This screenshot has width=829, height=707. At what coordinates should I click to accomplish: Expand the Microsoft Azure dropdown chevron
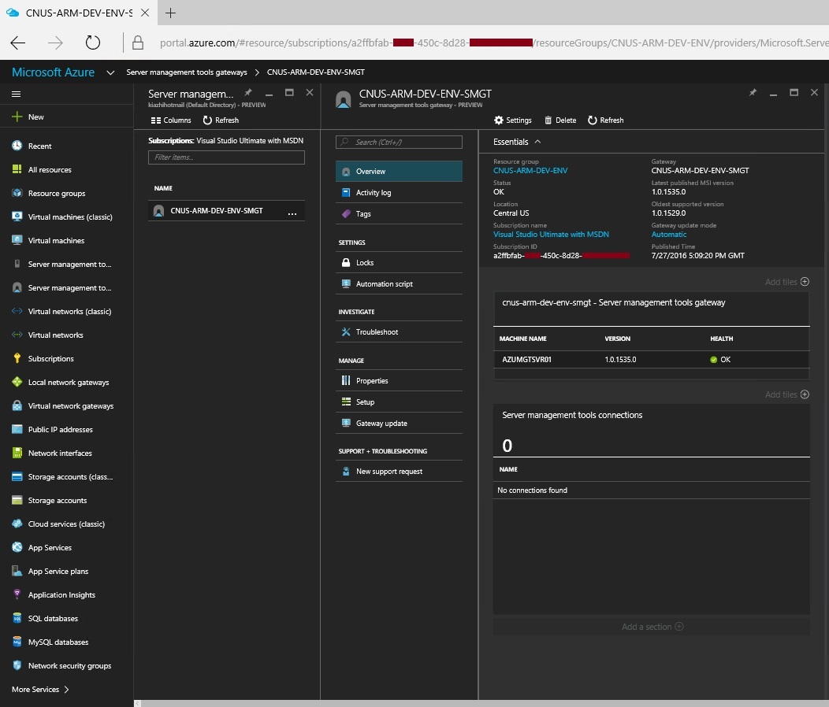click(110, 72)
